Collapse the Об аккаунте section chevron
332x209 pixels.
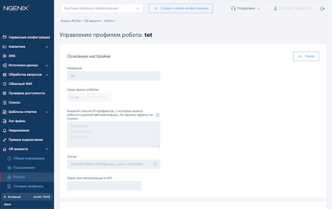pyautogui.click(x=47, y=149)
